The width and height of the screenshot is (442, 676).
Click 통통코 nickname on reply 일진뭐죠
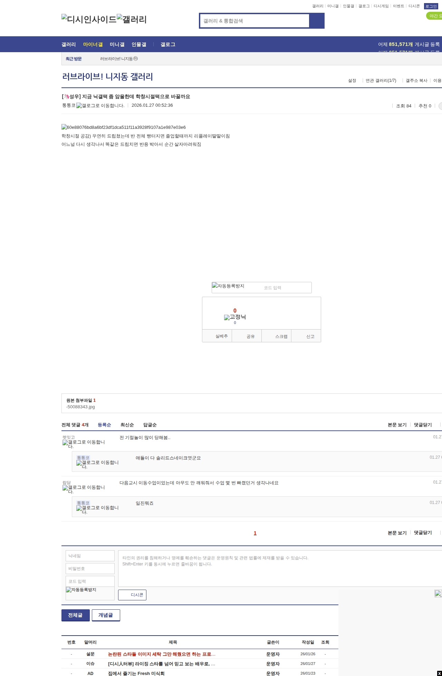tap(83, 503)
